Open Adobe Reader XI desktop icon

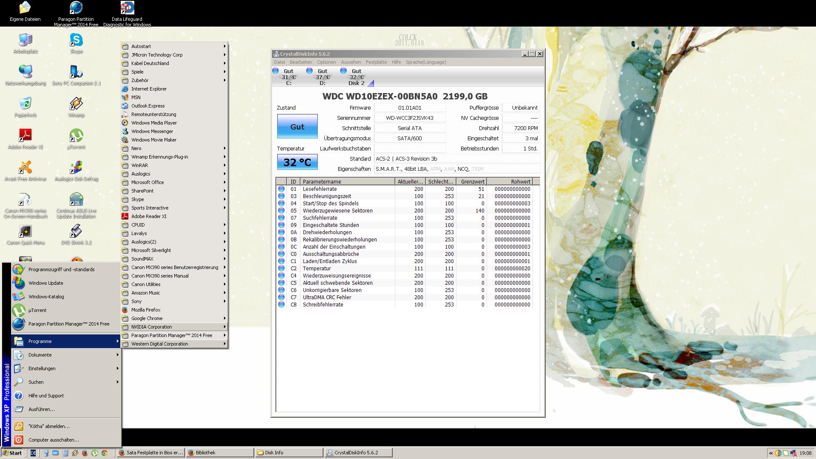[25, 137]
